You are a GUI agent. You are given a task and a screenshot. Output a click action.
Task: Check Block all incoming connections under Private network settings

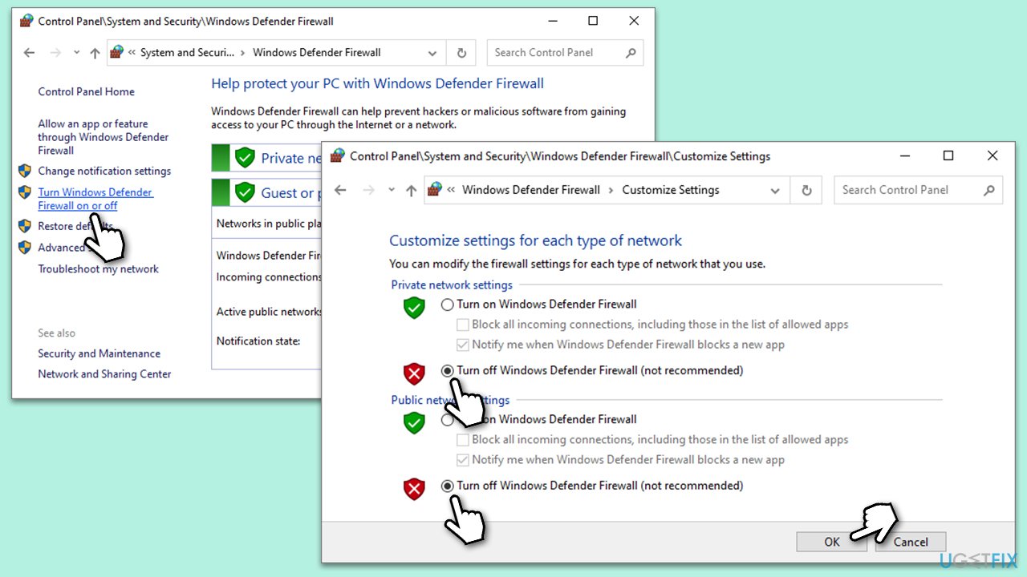pyautogui.click(x=462, y=325)
